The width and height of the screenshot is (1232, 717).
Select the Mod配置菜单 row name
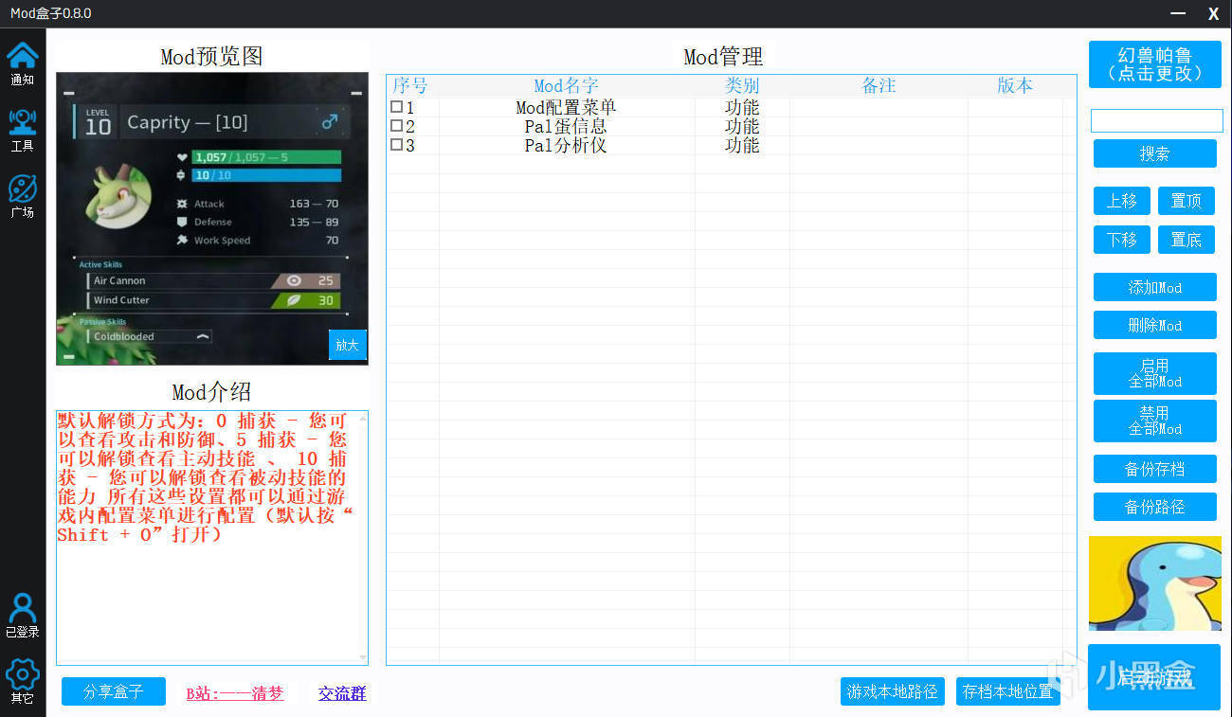coord(567,107)
